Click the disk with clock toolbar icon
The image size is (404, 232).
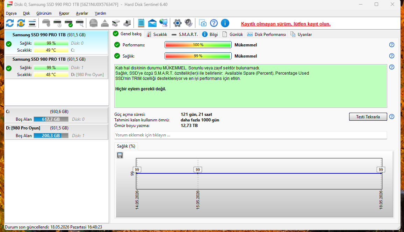pyautogui.click(x=57, y=23)
